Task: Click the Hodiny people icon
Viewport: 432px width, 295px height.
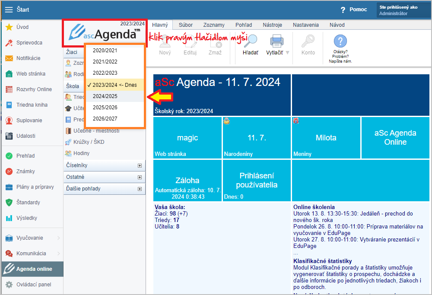Action: [68, 153]
